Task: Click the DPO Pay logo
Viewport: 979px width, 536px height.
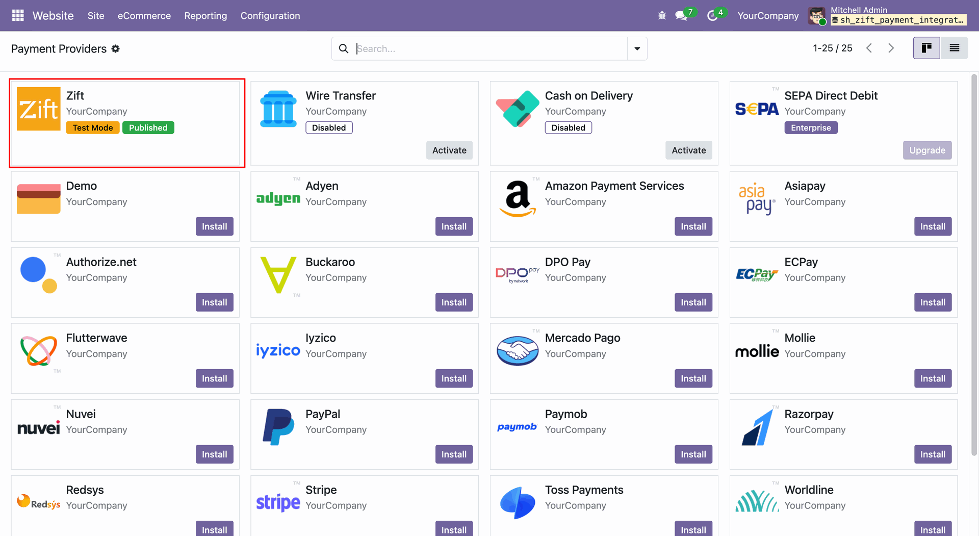Action: point(518,275)
